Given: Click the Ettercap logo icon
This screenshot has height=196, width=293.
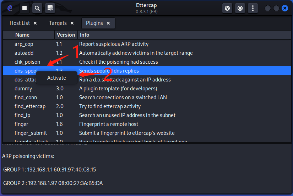Looking at the screenshot, I should point(10,8).
